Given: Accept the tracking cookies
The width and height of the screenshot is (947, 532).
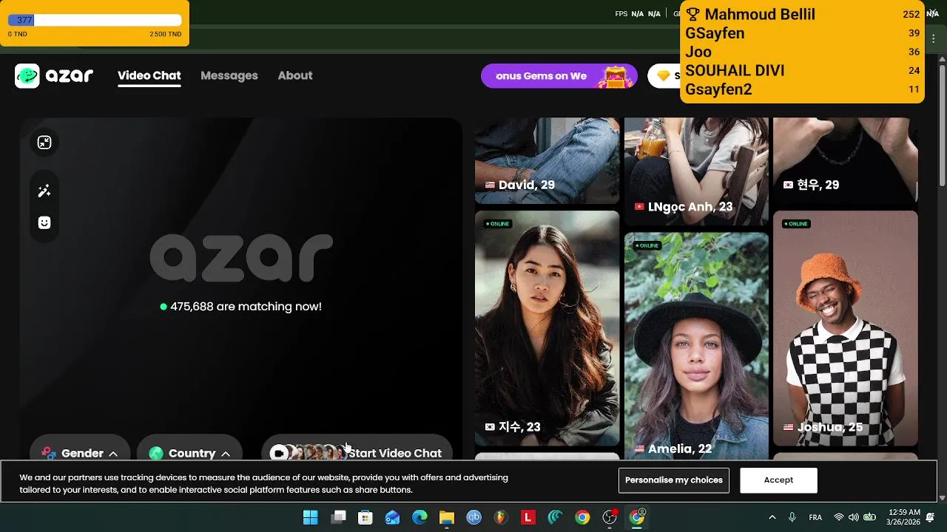Looking at the screenshot, I should tap(778, 480).
